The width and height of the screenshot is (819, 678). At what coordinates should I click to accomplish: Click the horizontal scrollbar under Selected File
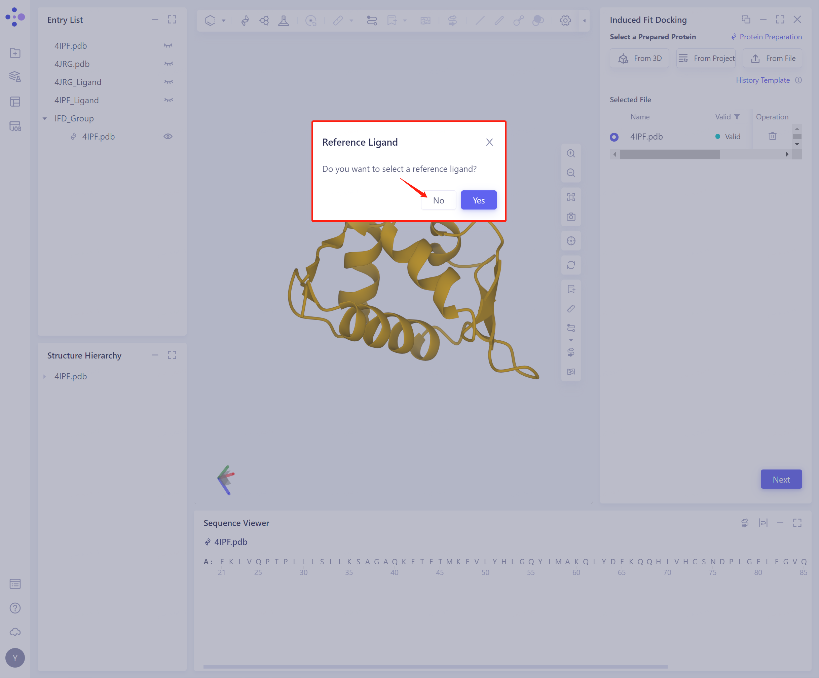pyautogui.click(x=669, y=154)
